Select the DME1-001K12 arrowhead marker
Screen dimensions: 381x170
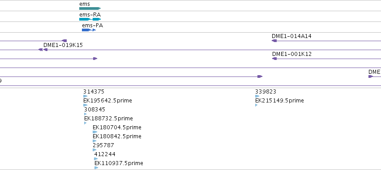[274, 59]
